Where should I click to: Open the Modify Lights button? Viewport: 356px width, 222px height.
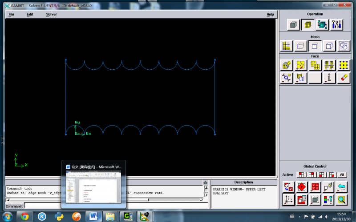pyautogui.click(x=328, y=187)
